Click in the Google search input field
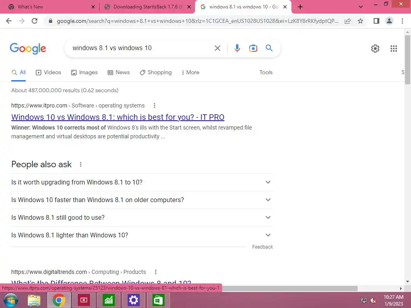411x308 pixels. (142, 48)
